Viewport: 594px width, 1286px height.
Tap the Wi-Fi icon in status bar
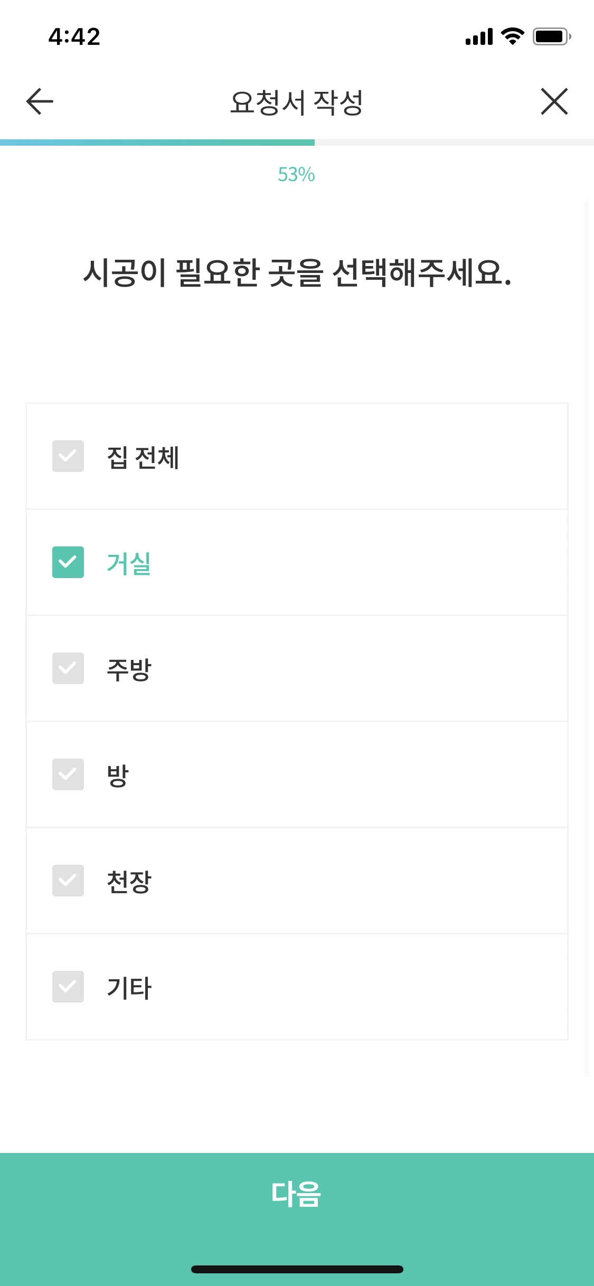point(510,37)
